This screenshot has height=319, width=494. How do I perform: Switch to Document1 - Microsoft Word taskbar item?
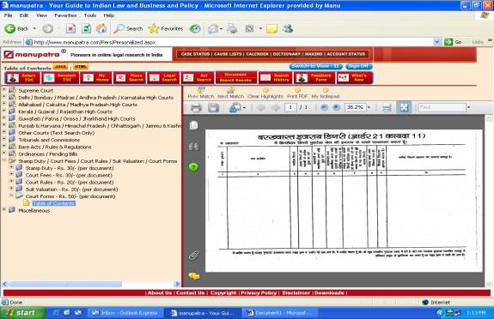coord(279,313)
